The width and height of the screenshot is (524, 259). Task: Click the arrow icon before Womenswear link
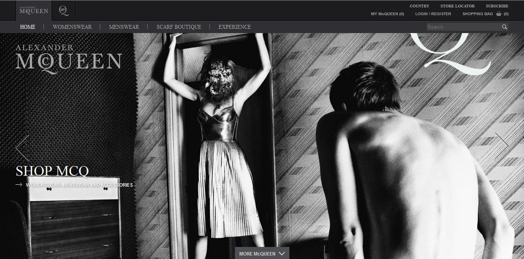tap(19, 185)
